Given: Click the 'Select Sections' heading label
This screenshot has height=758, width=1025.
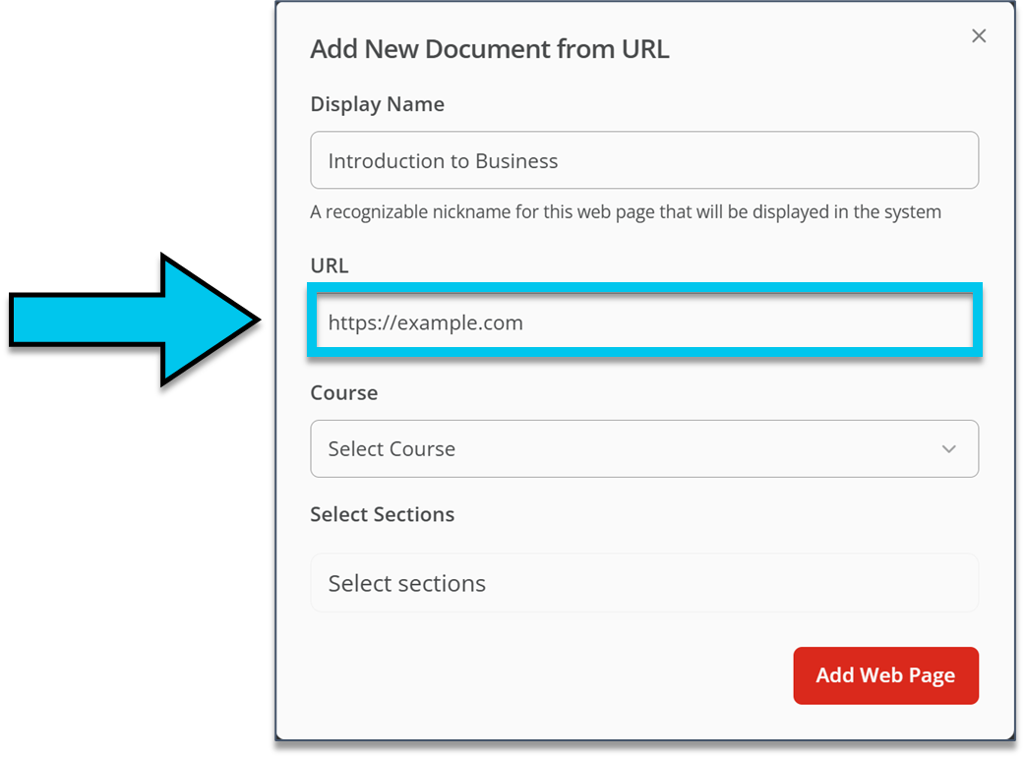Looking at the screenshot, I should coord(383,515).
